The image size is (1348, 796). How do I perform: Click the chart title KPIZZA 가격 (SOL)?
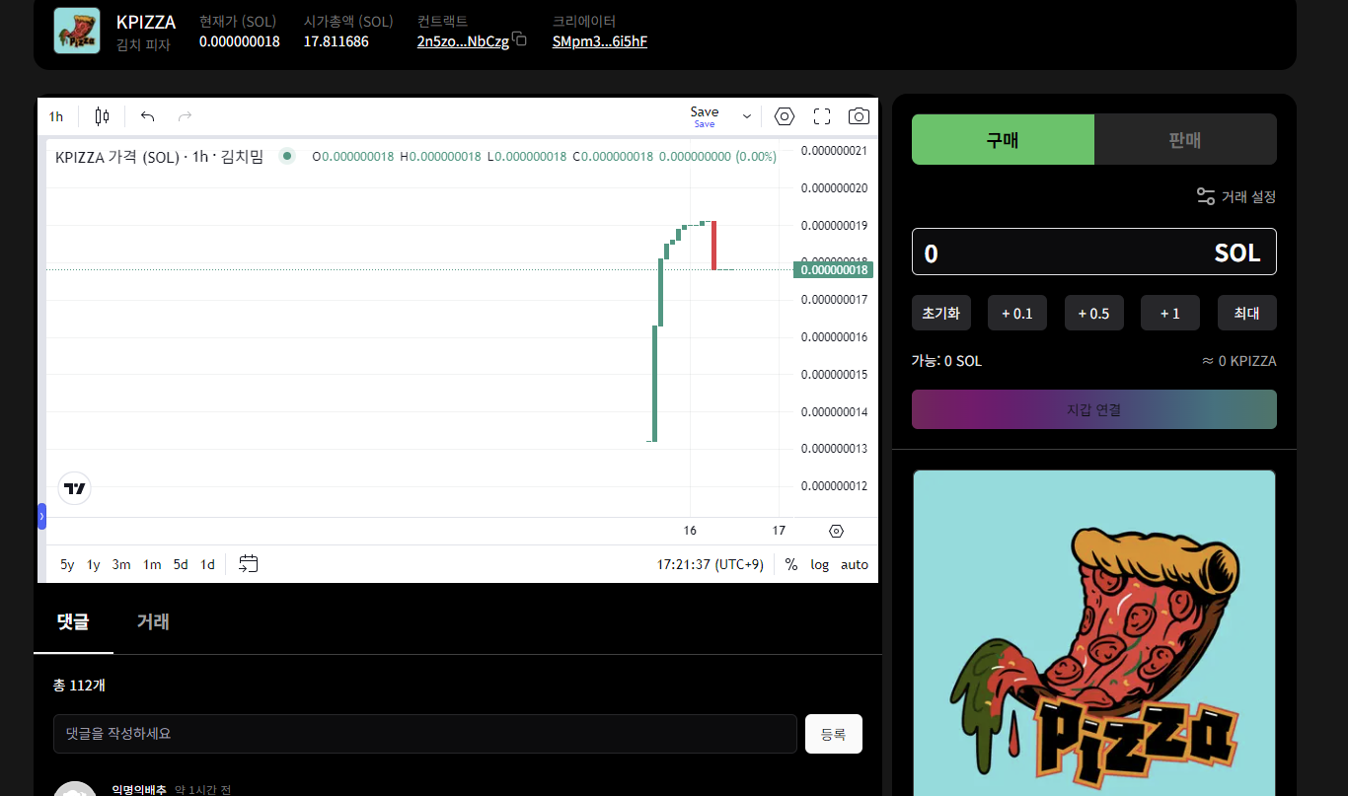click(117, 156)
